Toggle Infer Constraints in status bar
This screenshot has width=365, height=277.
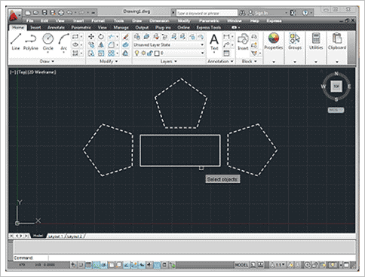click(73, 265)
